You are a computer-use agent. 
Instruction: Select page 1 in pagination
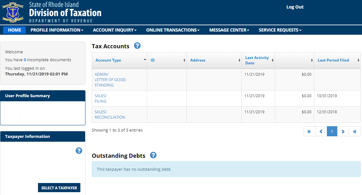[332, 132]
